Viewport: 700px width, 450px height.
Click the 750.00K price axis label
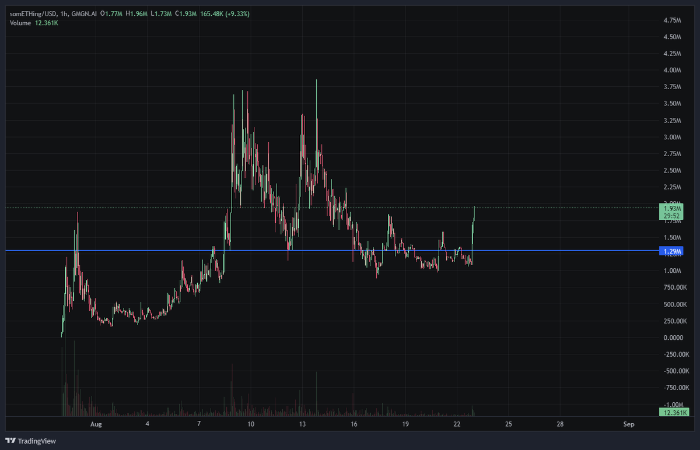(675, 288)
